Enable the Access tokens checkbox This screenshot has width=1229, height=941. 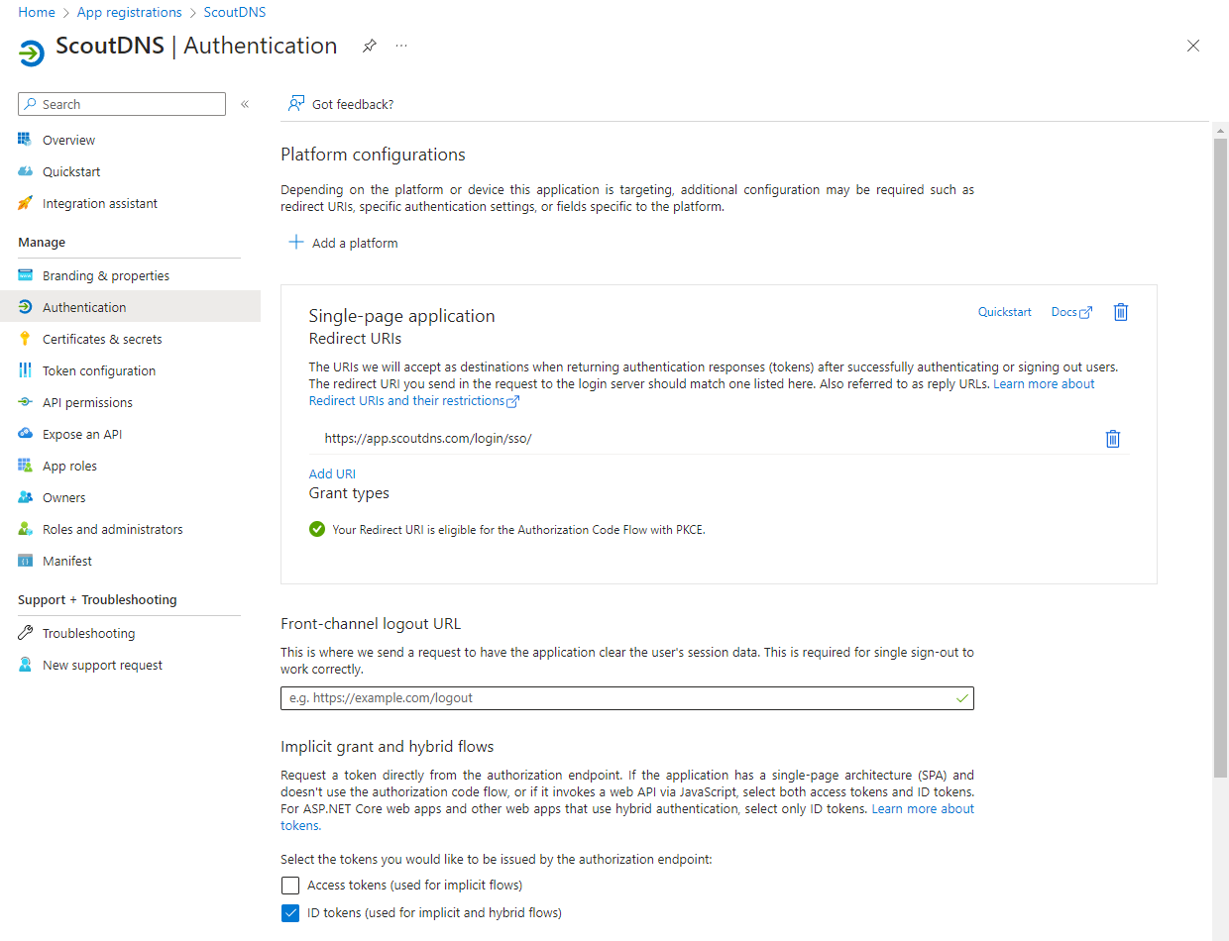(x=290, y=885)
